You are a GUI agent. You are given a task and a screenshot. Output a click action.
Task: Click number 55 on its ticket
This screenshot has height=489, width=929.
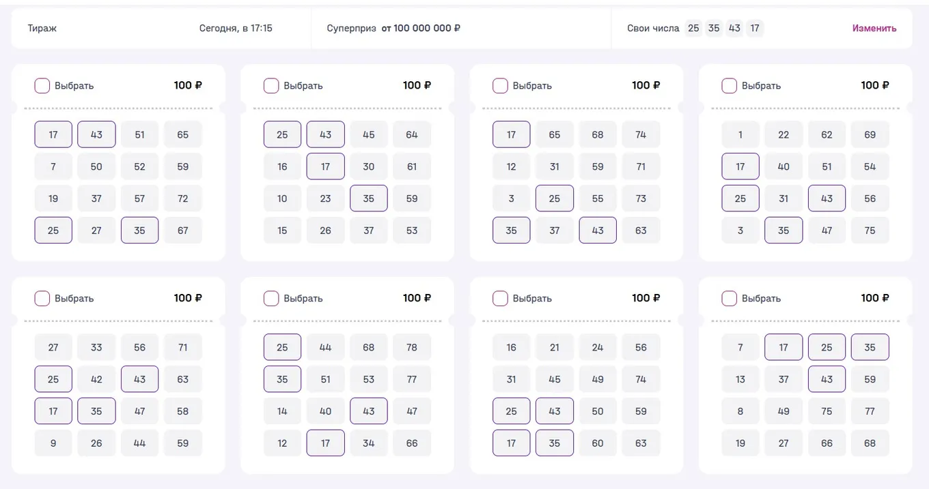tap(598, 198)
